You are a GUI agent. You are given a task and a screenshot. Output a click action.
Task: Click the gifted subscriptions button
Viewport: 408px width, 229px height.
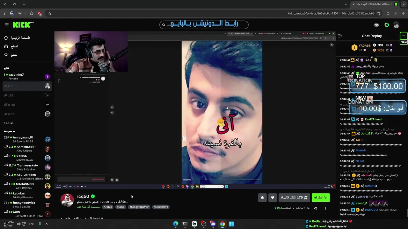294,198
